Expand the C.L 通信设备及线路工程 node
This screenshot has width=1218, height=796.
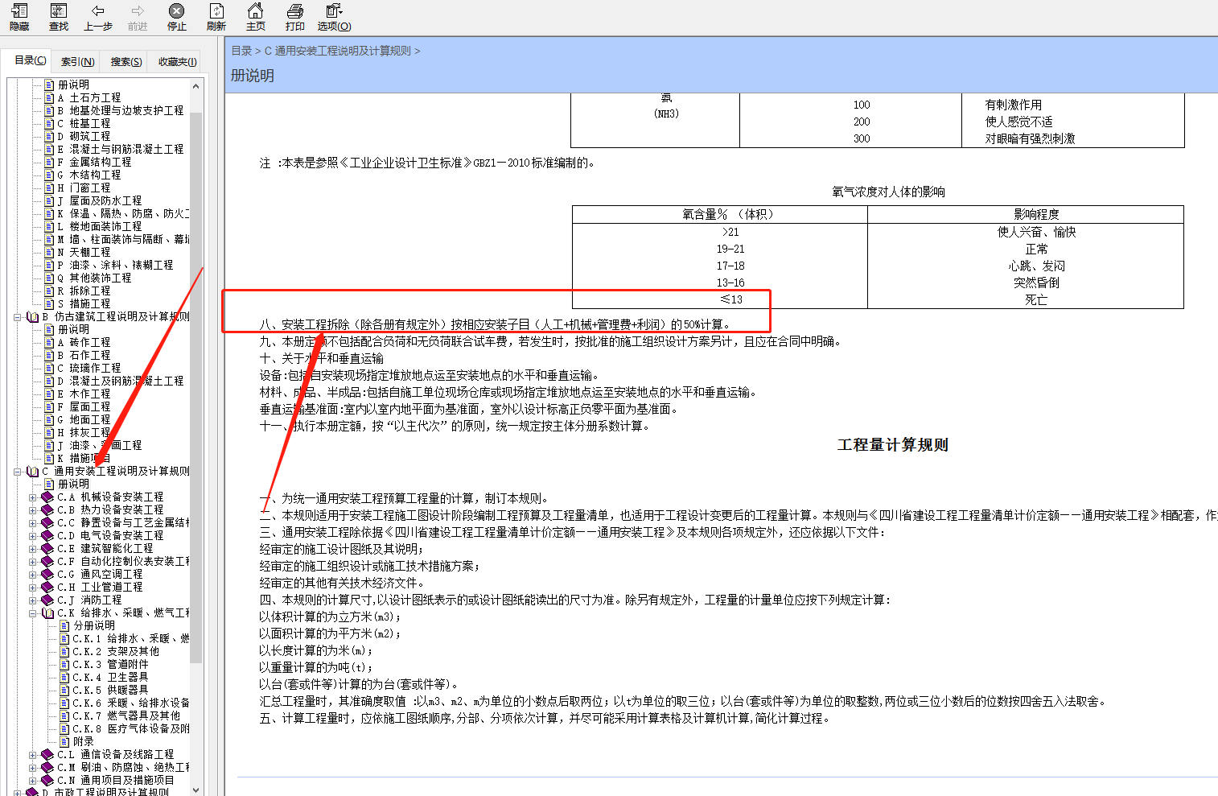[33, 754]
